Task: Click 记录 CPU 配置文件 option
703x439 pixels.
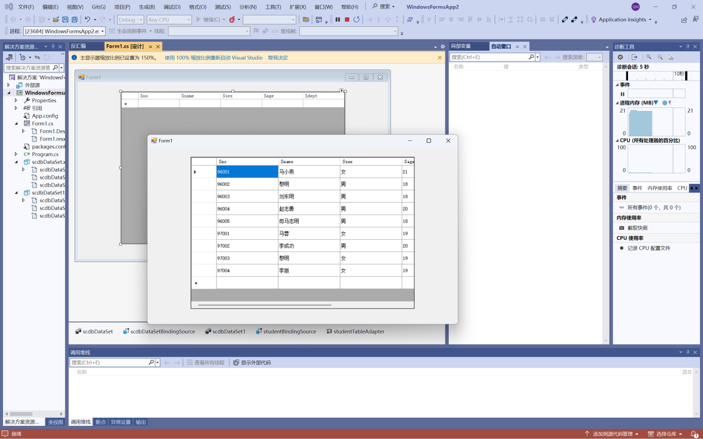Action: 649,248
